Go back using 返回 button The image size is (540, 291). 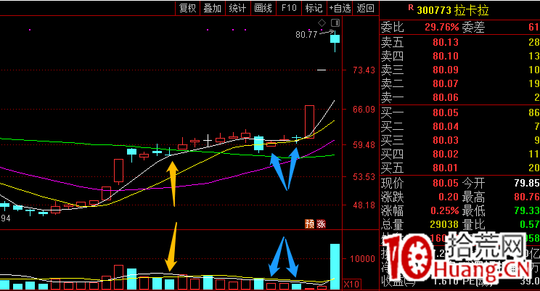click(365, 8)
